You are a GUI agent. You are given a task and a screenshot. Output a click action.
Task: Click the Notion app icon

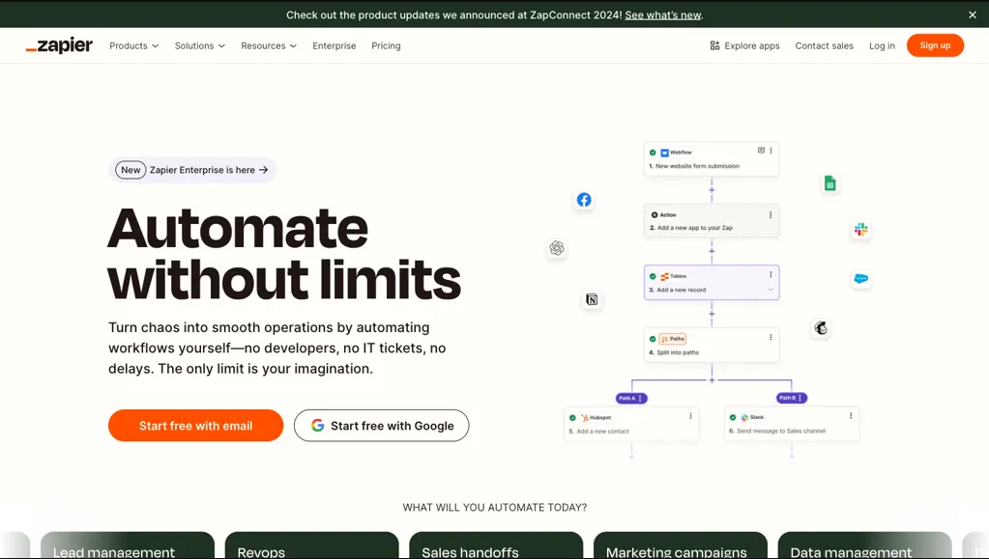(592, 299)
